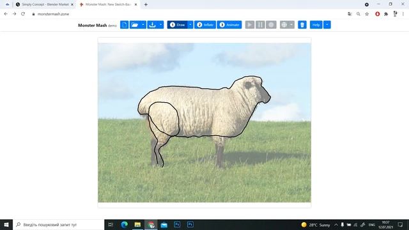Open Task View on the taskbar
Image resolution: width=409 pixels, height=230 pixels.
point(111,224)
